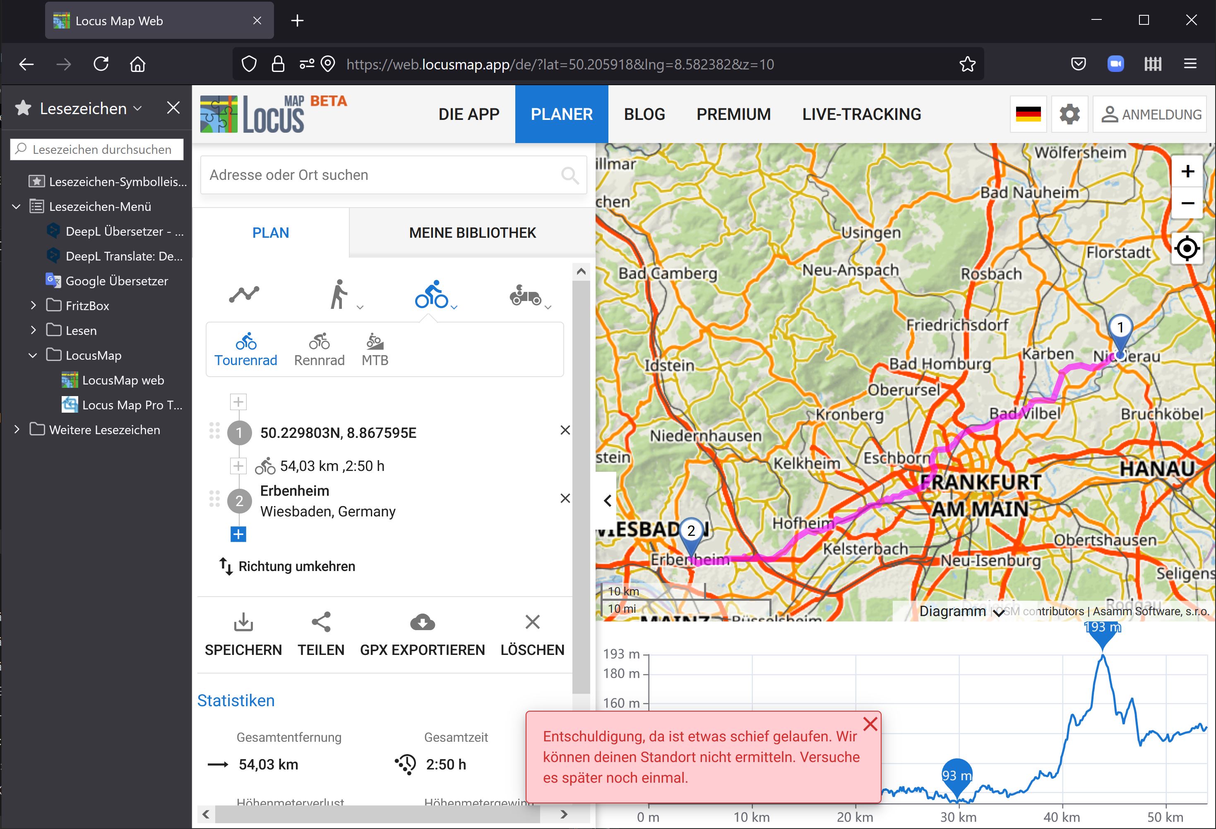
Task: Choose the MTB bike profile
Action: click(375, 350)
